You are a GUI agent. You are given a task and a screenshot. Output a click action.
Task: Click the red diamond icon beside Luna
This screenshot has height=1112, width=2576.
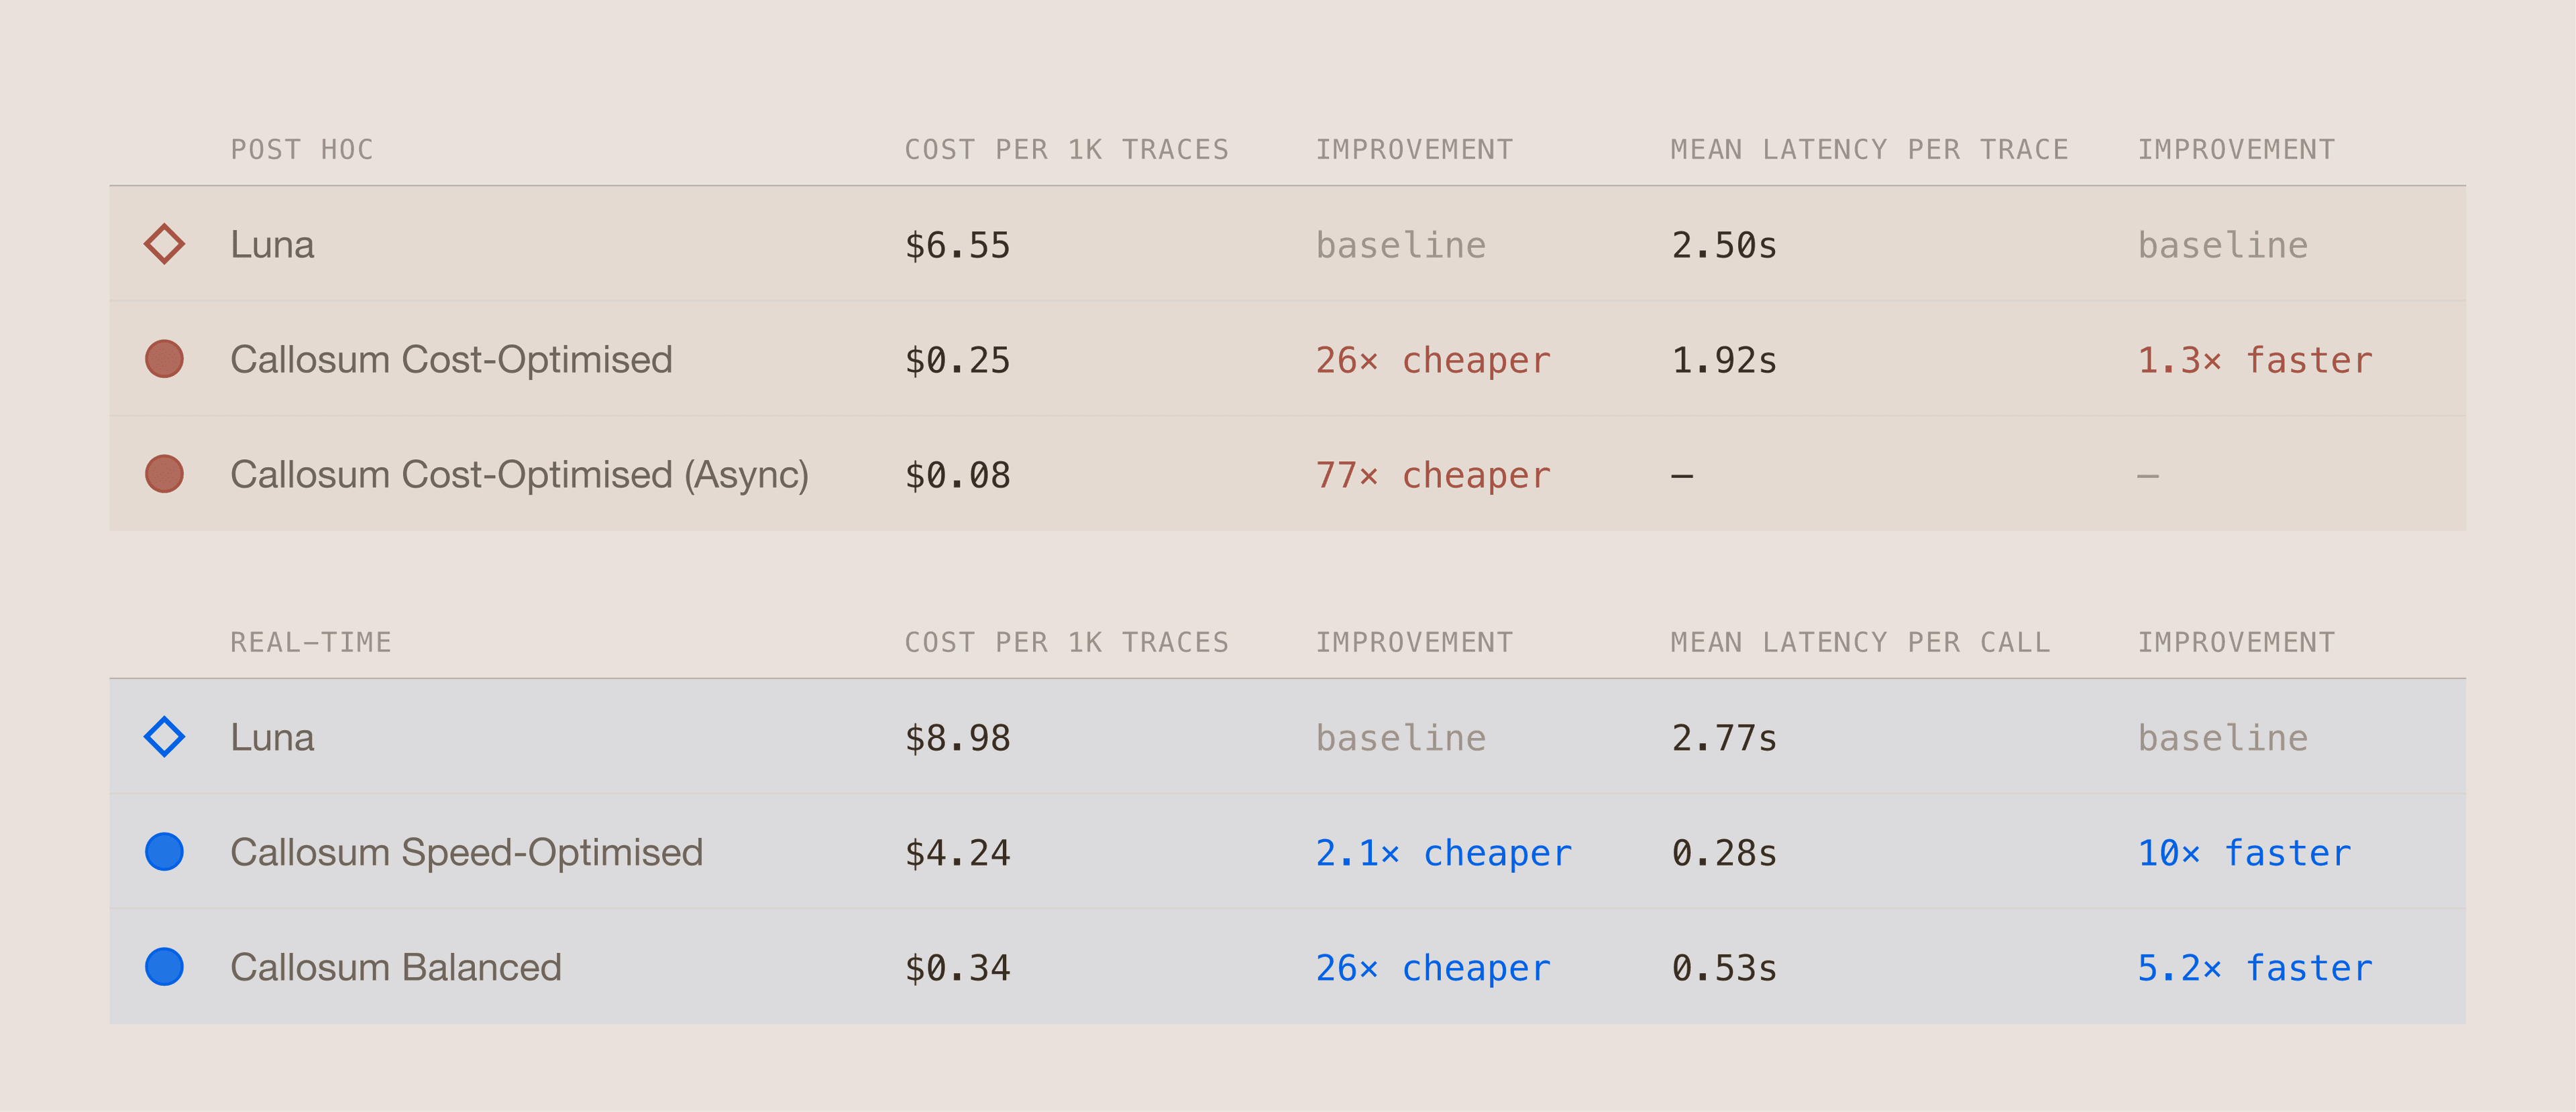tap(164, 244)
